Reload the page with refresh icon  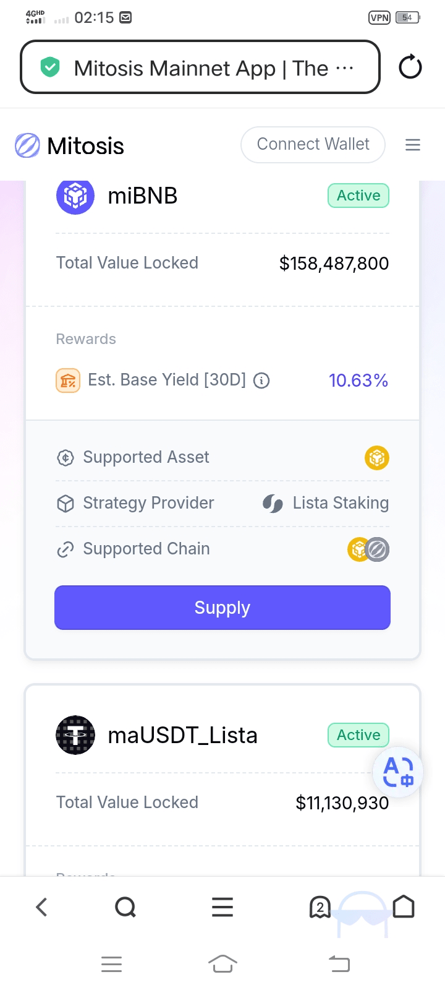tap(410, 67)
